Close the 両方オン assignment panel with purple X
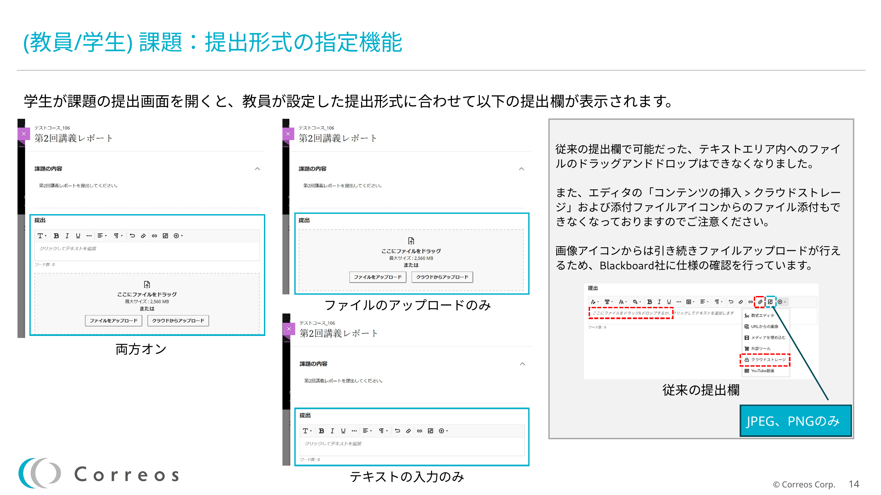This screenshot has width=881, height=495. (23, 134)
